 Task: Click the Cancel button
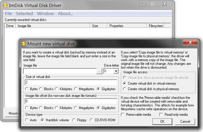tap(185, 122)
